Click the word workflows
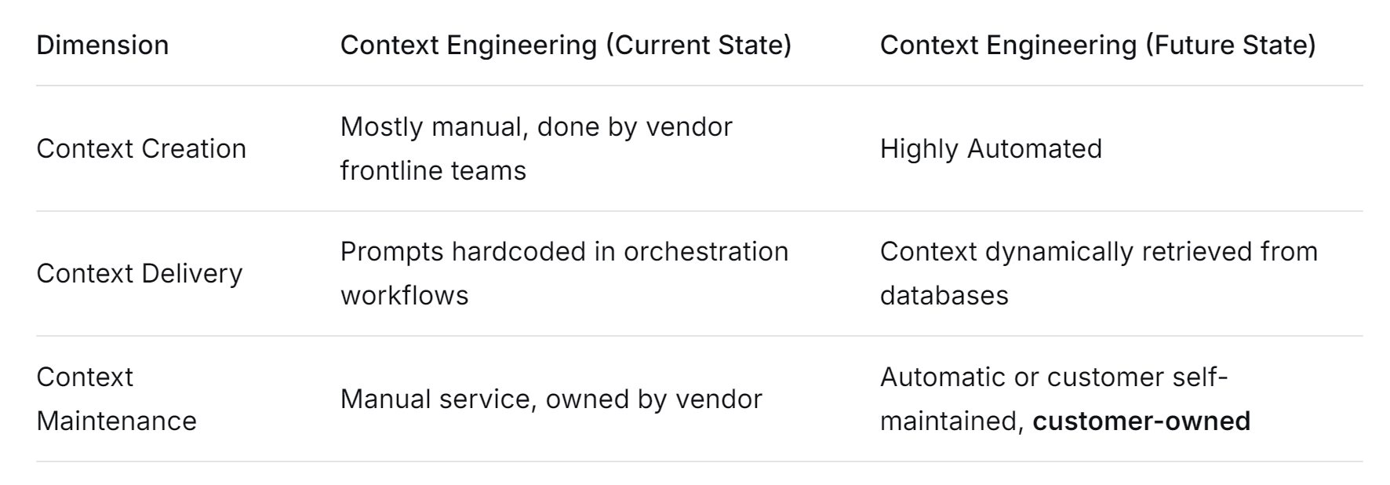 pyautogui.click(x=404, y=295)
